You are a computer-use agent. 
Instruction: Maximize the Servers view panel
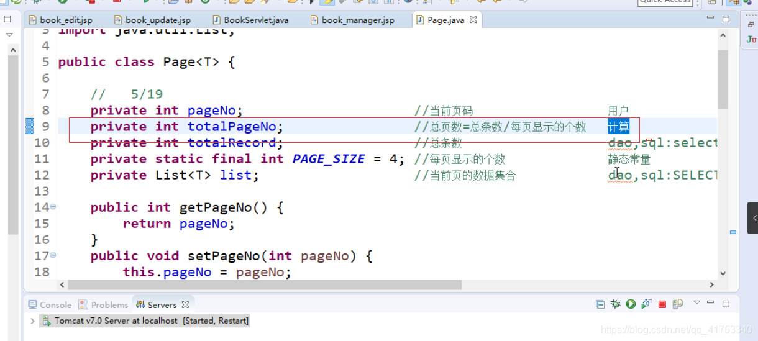click(726, 304)
